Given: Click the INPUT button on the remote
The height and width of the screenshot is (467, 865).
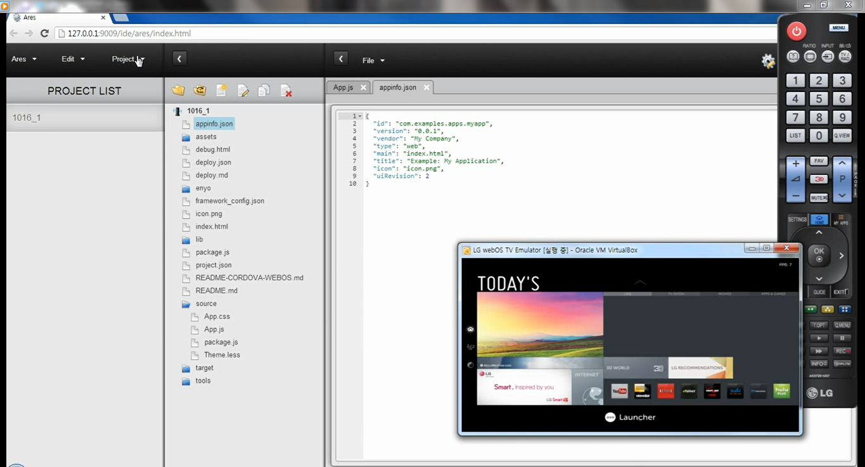Looking at the screenshot, I should click(828, 56).
